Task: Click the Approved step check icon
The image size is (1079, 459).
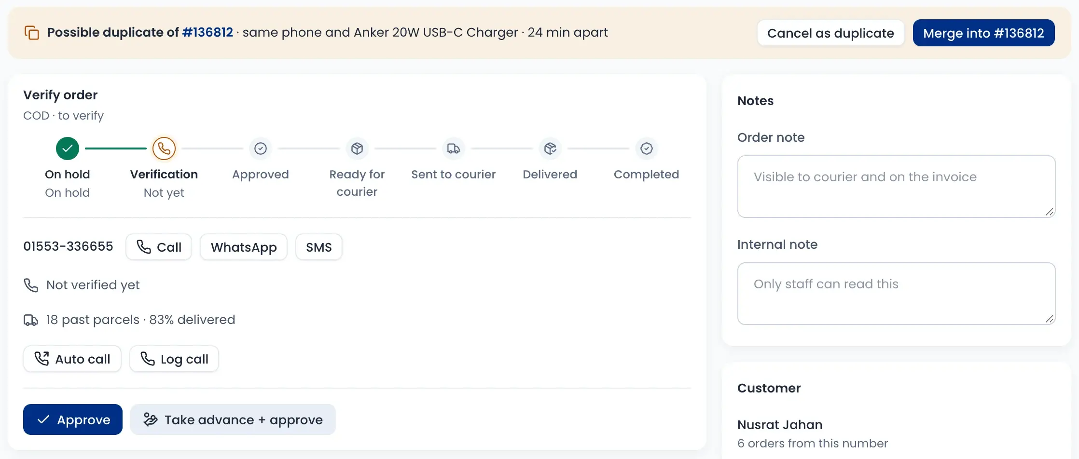Action: click(x=261, y=148)
